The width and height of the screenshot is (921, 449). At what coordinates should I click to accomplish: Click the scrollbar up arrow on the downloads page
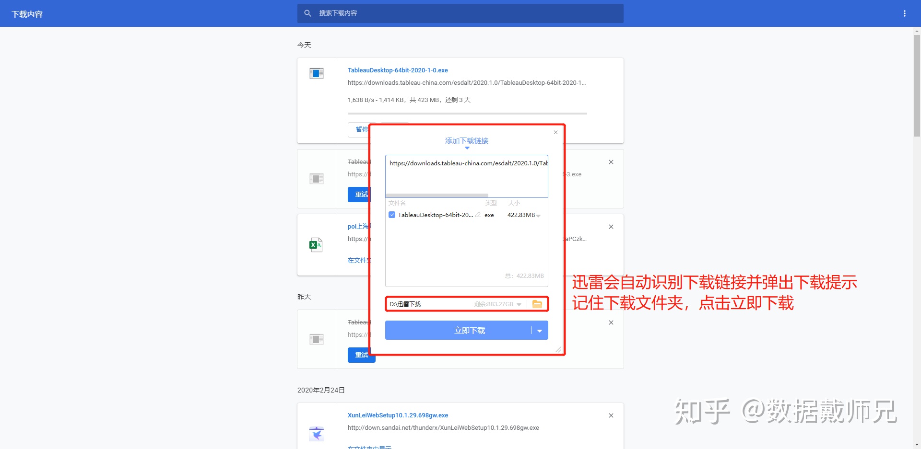[x=917, y=31]
